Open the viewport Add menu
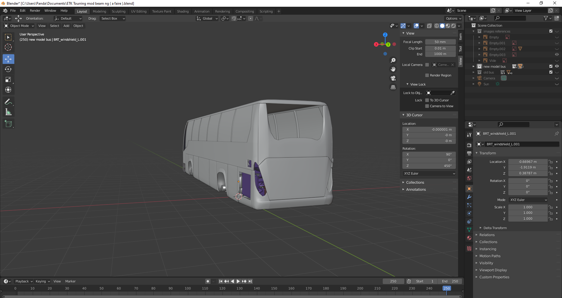 66,26
